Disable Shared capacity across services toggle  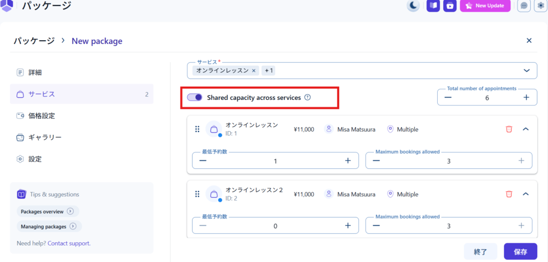click(x=194, y=98)
